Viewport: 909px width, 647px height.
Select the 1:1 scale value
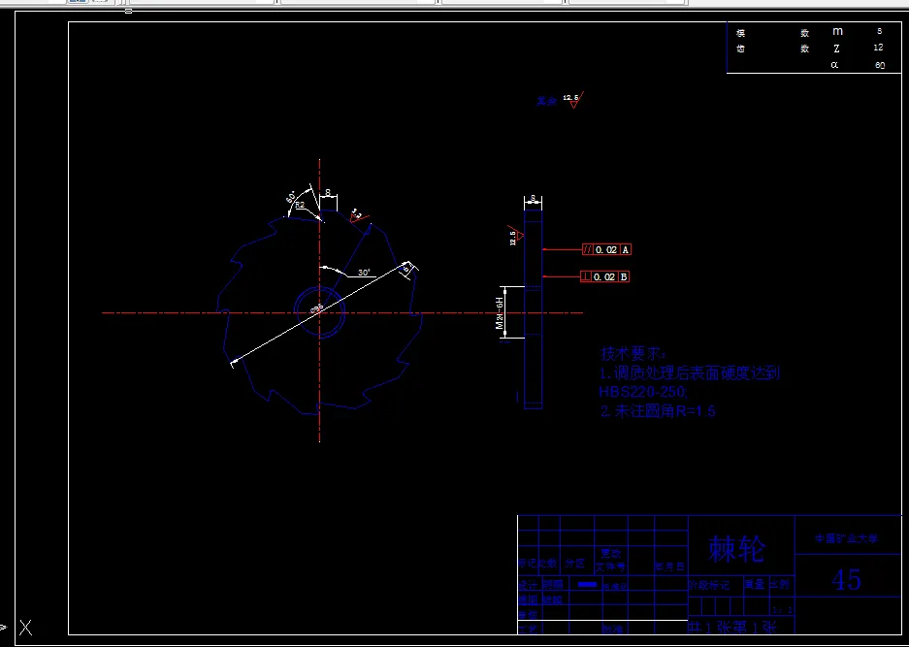click(782, 610)
